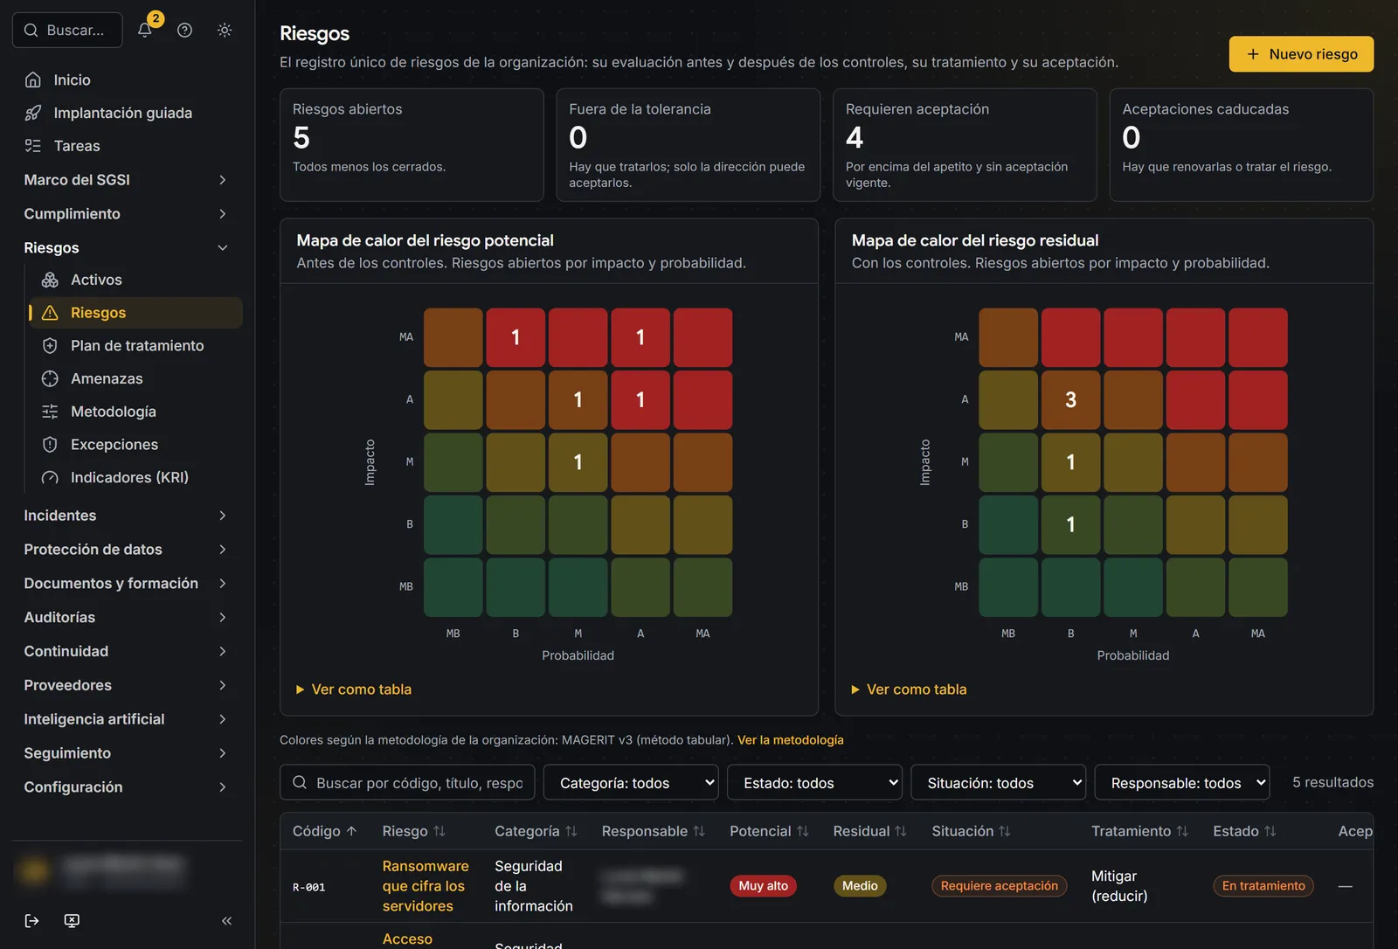This screenshot has width=1398, height=949.
Task: Open the 'Ver la metodología' link
Action: click(791, 740)
